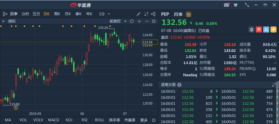Enable the MACD indicator

(53, 120)
